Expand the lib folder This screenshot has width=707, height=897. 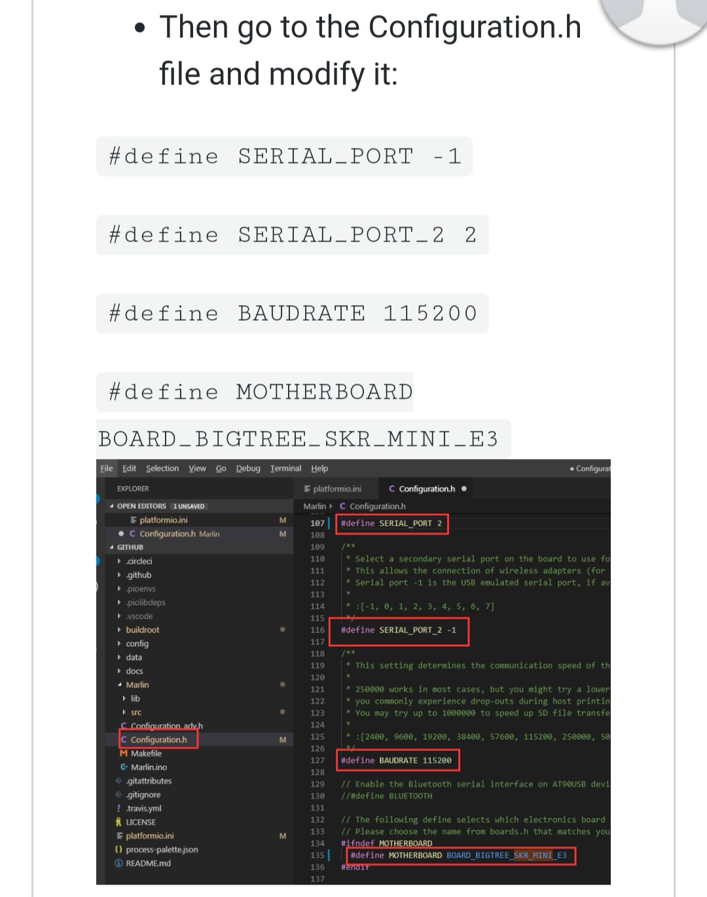pyautogui.click(x=124, y=699)
